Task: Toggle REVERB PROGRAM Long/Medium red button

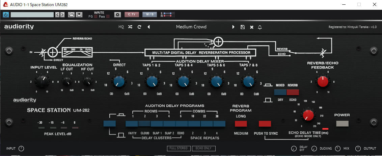Action: (x=241, y=124)
